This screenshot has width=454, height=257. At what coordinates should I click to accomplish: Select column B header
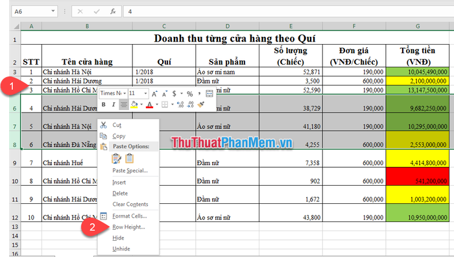tap(87, 27)
